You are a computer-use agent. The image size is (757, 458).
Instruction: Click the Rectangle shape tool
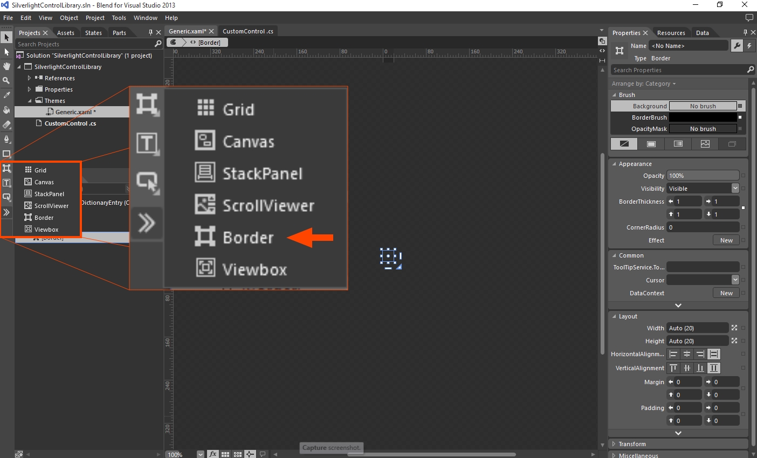tap(6, 154)
